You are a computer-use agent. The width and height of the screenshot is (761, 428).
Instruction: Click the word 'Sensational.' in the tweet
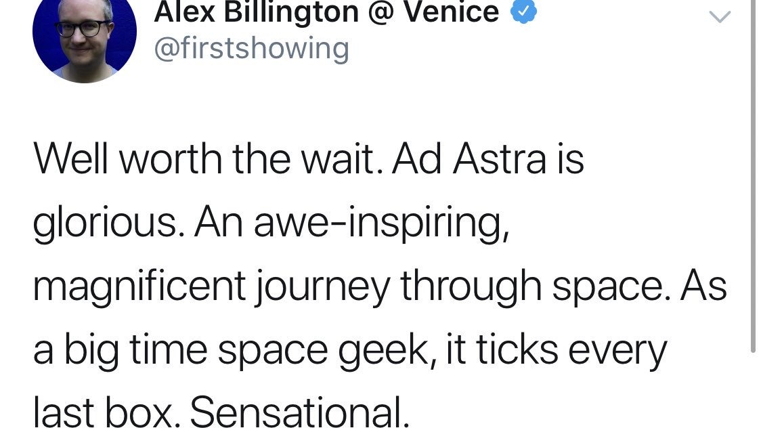click(x=300, y=412)
